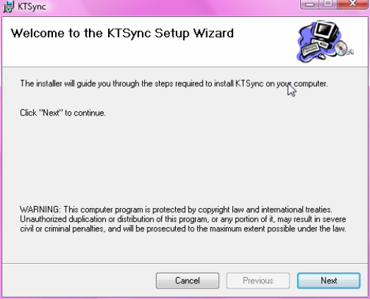
Task: Click the disabled maximize window button
Action: coord(328,4)
